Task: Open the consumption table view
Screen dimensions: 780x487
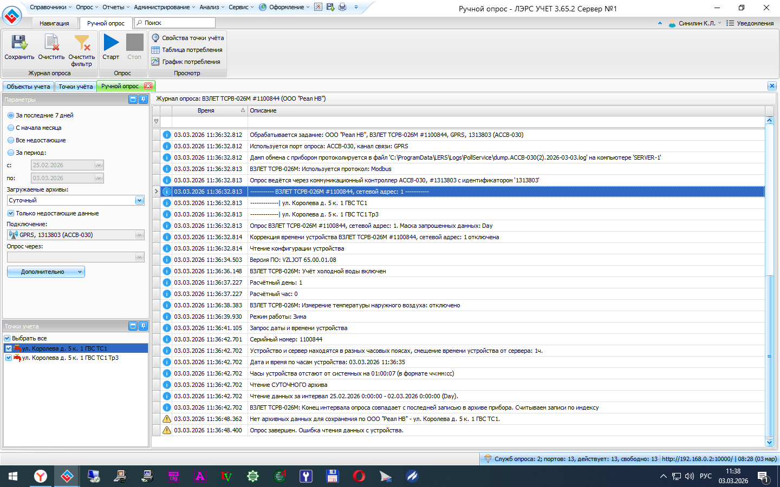Action: (187, 50)
